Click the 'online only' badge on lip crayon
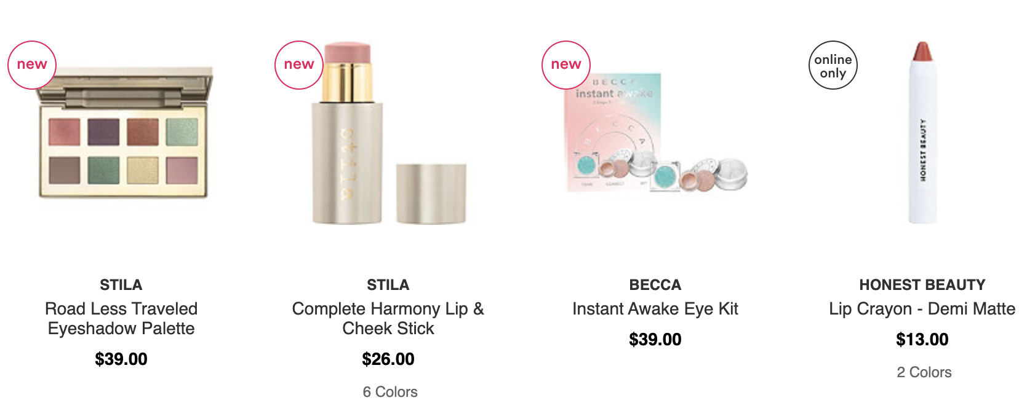This screenshot has height=403, width=1035. 833,65
